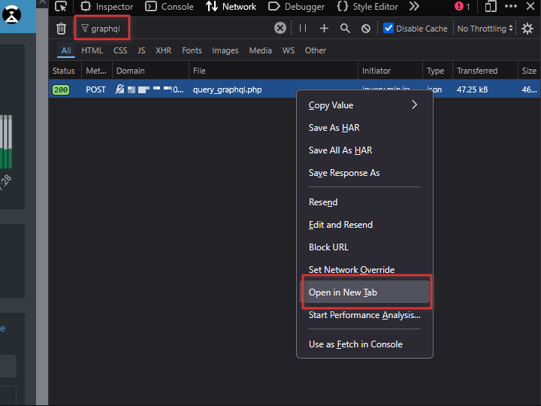
Task: Select Edit and Resend option
Action: click(340, 225)
